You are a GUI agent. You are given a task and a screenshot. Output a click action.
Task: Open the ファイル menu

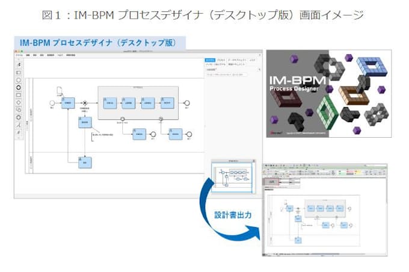coord(19,55)
